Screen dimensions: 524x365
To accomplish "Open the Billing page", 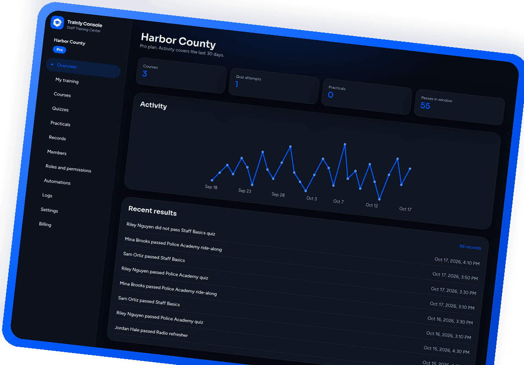I will click(x=45, y=224).
